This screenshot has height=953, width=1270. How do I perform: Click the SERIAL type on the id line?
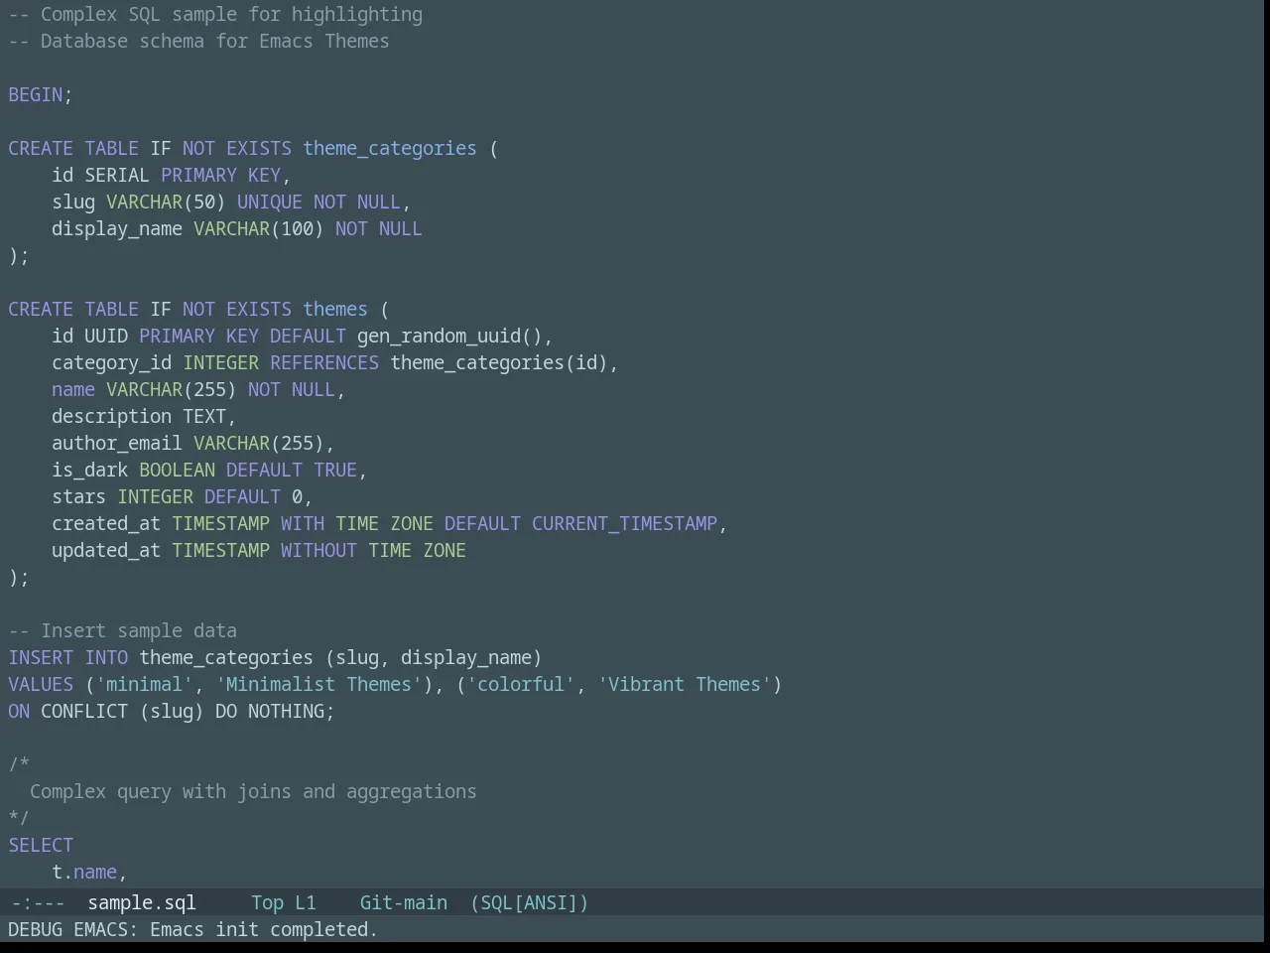point(117,175)
